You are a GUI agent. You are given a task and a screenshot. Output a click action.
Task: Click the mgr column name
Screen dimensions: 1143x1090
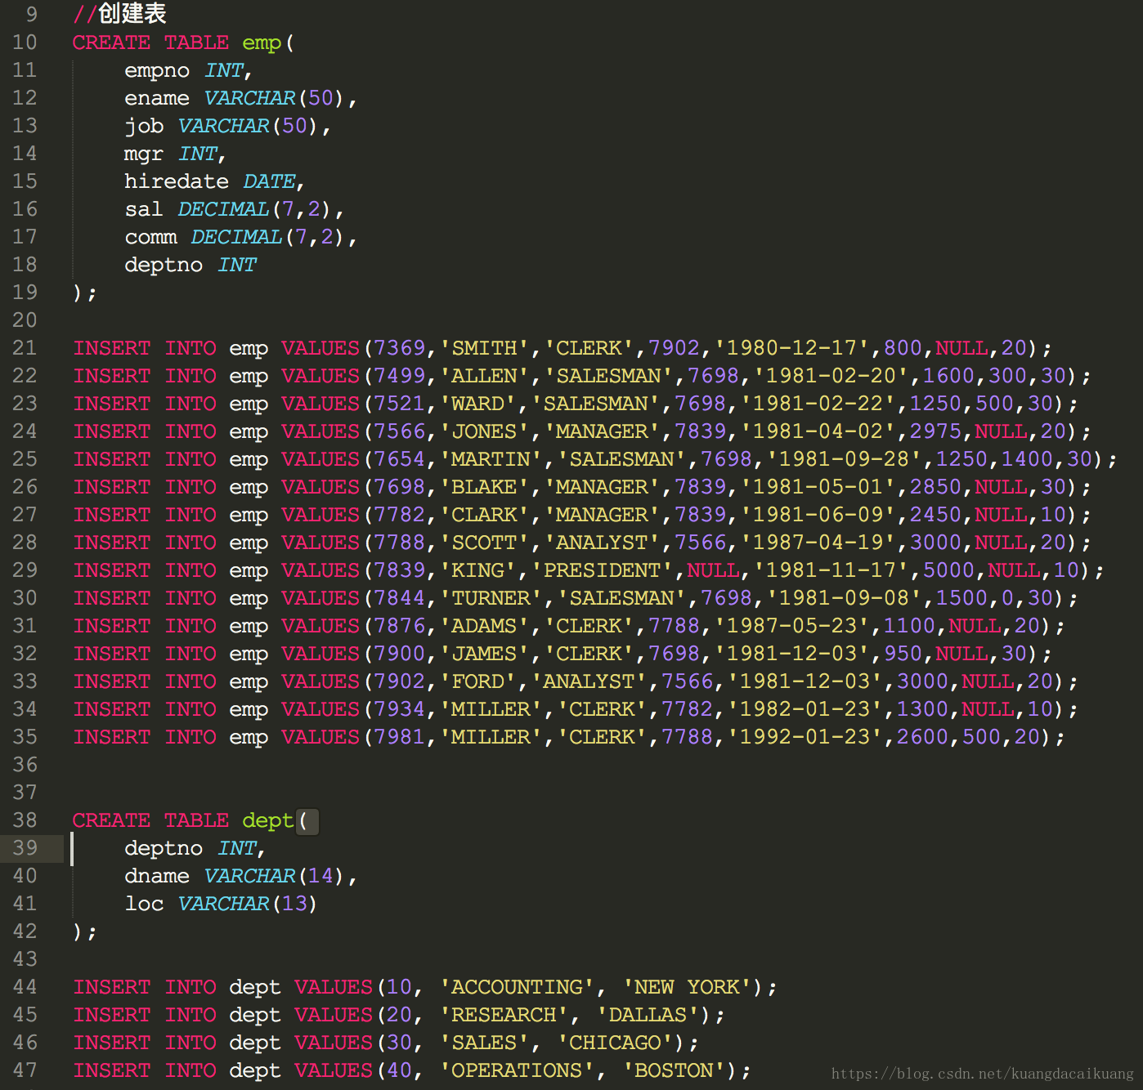pos(144,154)
